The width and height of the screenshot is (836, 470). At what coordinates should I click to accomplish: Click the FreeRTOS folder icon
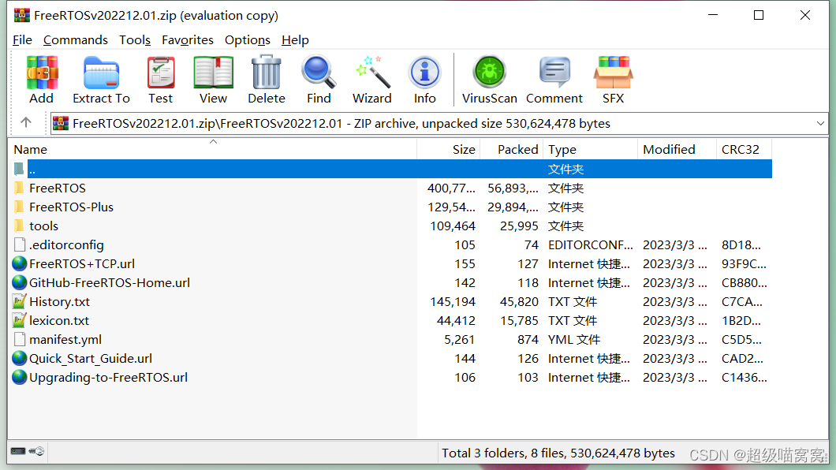19,188
